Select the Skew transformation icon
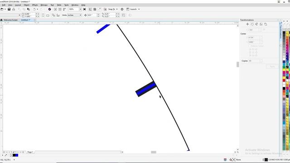 (266, 24)
